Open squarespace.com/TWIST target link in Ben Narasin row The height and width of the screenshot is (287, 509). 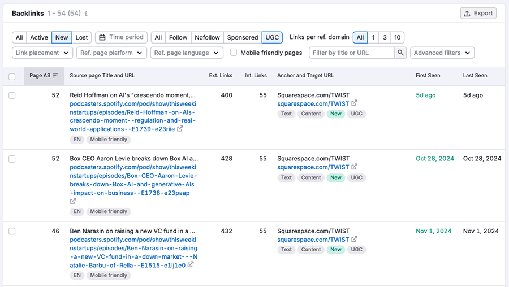(x=313, y=240)
